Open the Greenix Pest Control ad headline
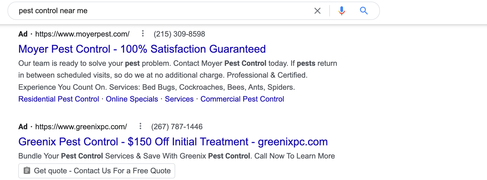Screen dimensions: 487x180 [173, 142]
